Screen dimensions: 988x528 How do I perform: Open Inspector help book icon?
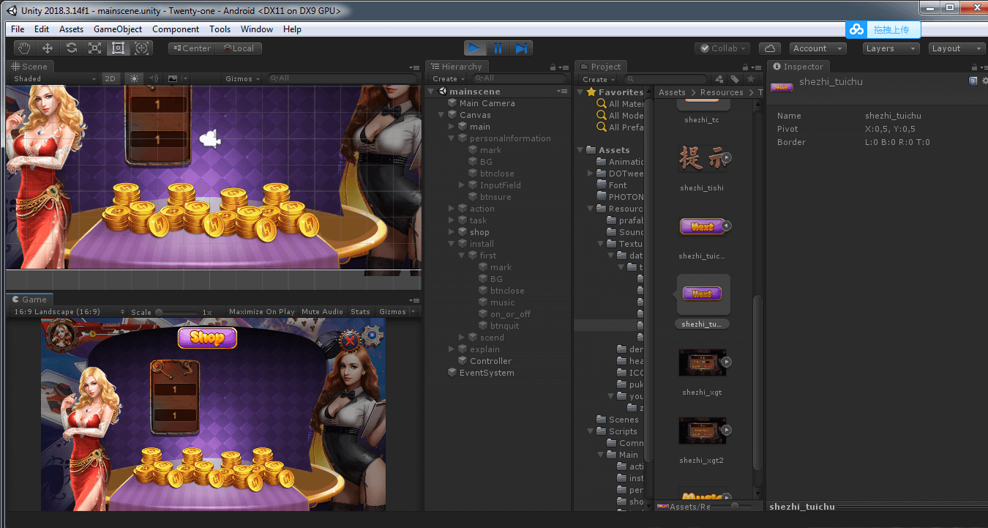tap(973, 81)
